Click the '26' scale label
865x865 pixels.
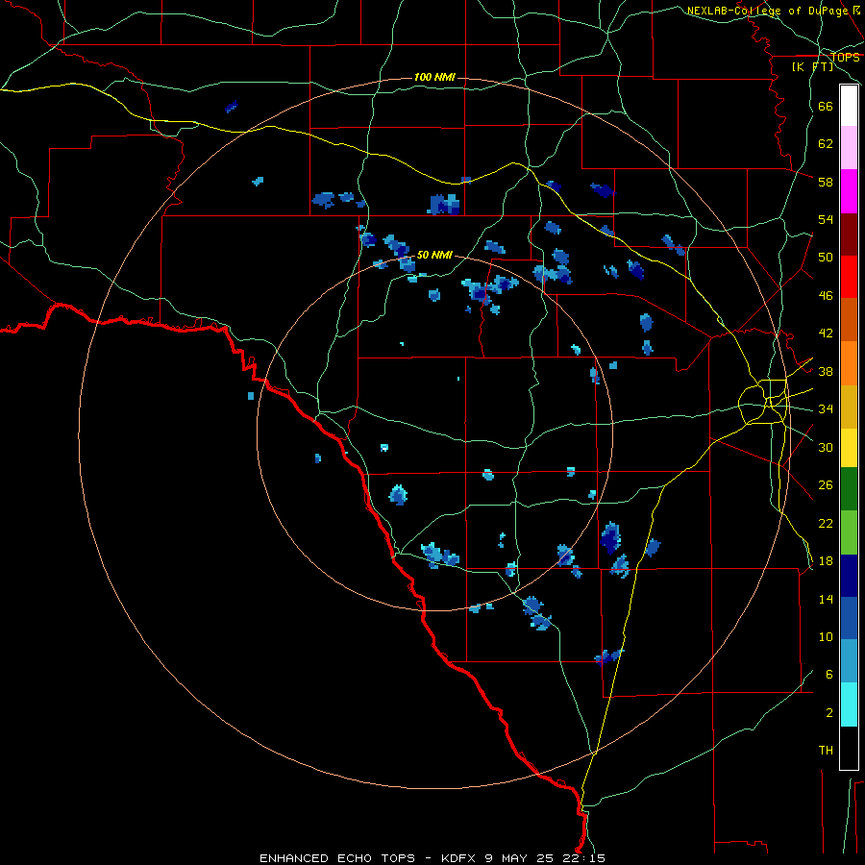coord(826,485)
